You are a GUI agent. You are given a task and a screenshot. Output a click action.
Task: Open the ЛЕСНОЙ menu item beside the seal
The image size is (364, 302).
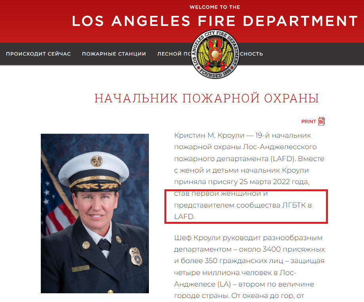(x=174, y=54)
